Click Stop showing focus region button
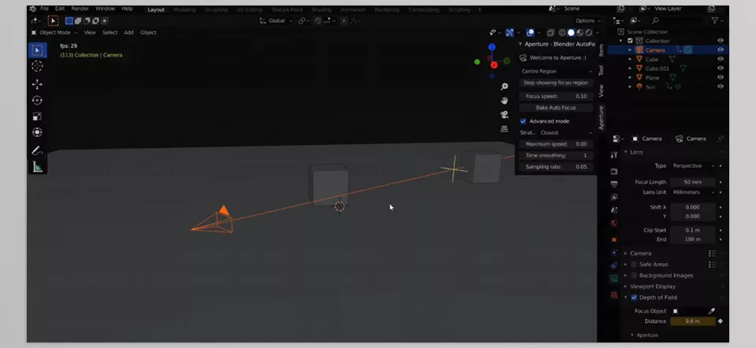Image resolution: width=756 pixels, height=348 pixels. (556, 83)
